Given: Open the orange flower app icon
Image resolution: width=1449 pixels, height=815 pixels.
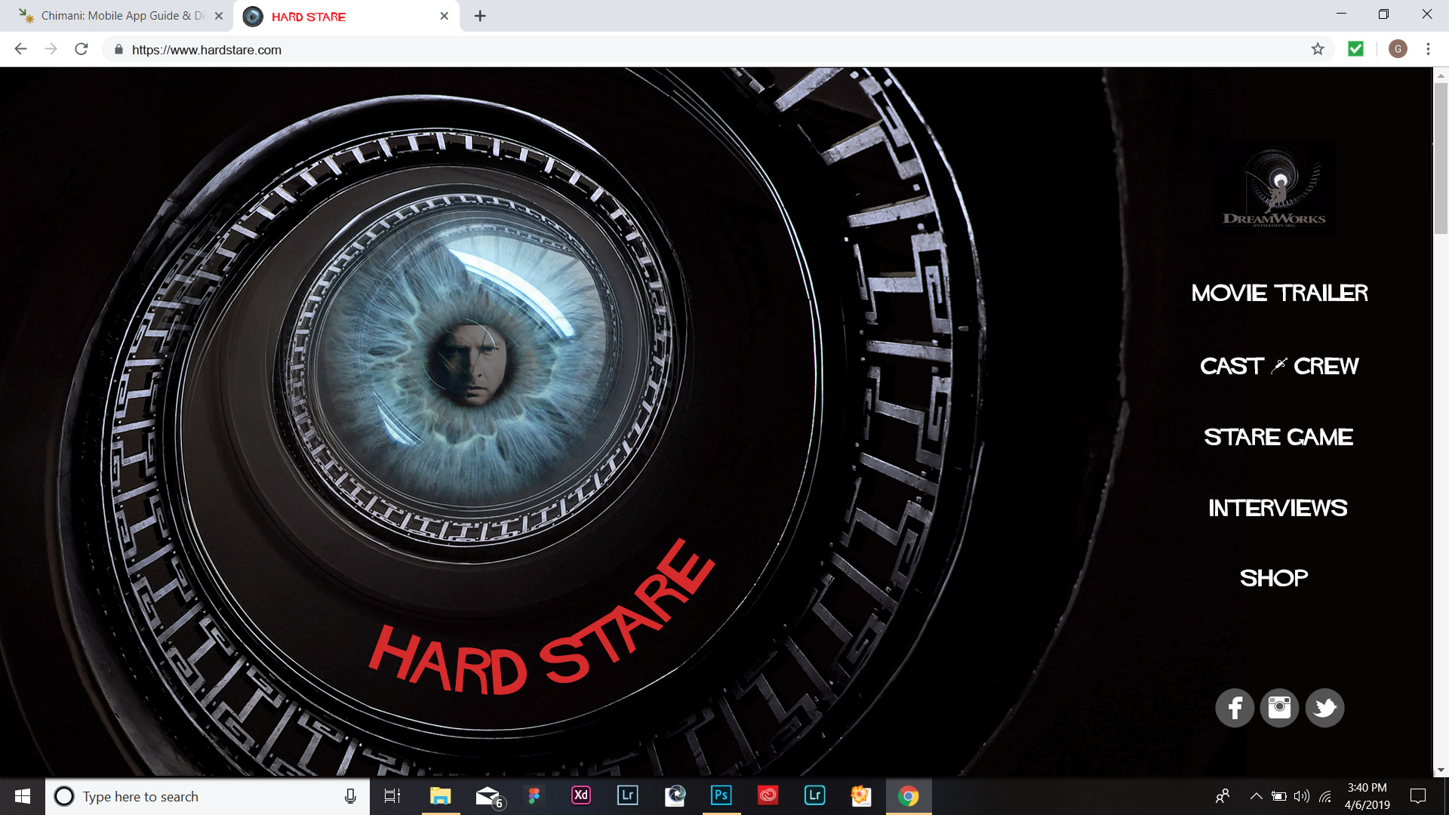Looking at the screenshot, I should coord(861,796).
